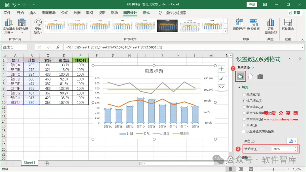Open the chart filters funnel button
The width and height of the screenshot is (306, 172).
point(222,88)
